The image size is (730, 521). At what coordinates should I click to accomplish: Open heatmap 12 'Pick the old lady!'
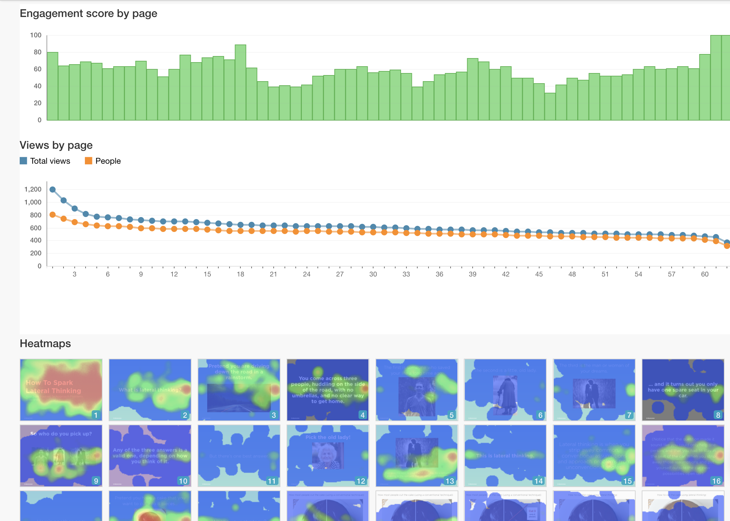point(328,455)
